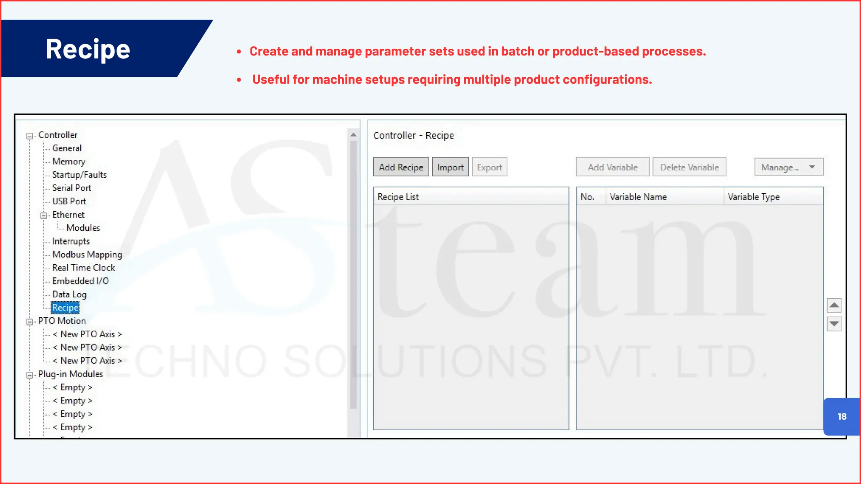Select Memory in the Controller tree

pyautogui.click(x=69, y=162)
